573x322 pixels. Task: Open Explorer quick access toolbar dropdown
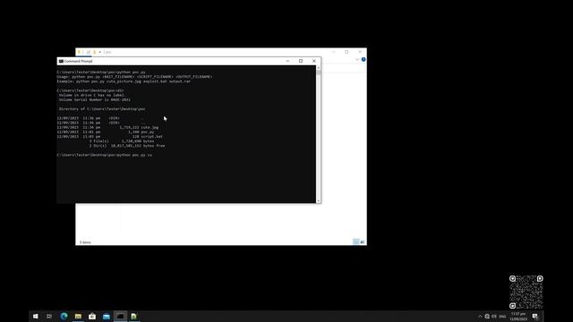tap(100, 52)
